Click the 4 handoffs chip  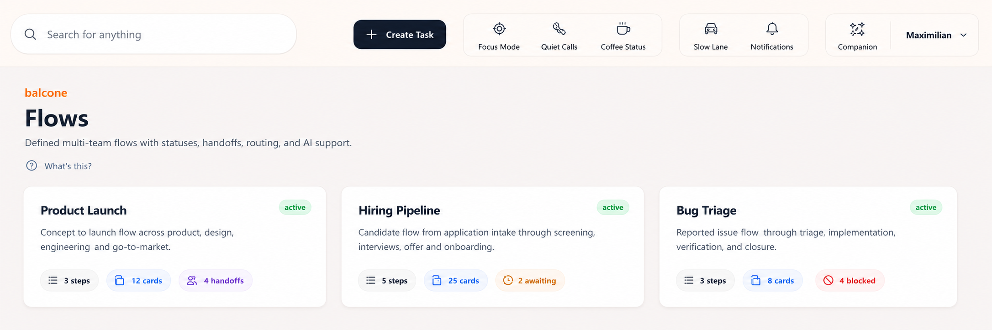click(x=216, y=280)
